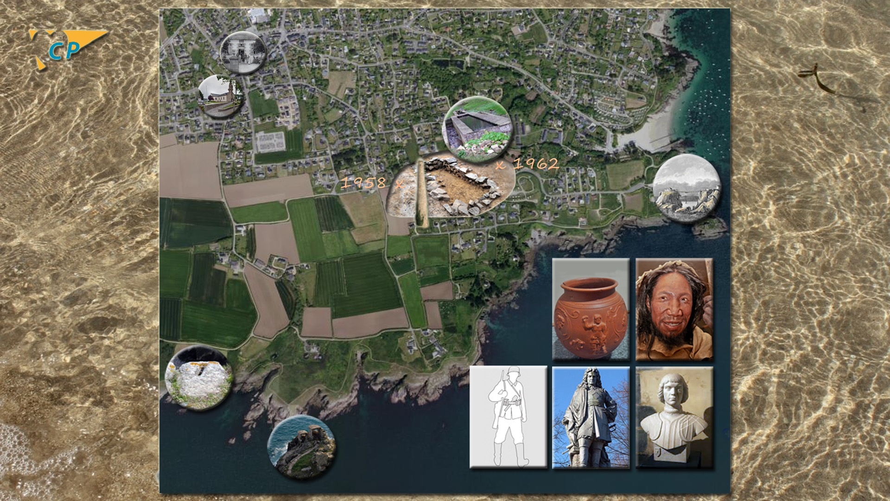Screen dimensions: 890x501
Task: Select the prehistoric man face tile
Action: point(674,309)
